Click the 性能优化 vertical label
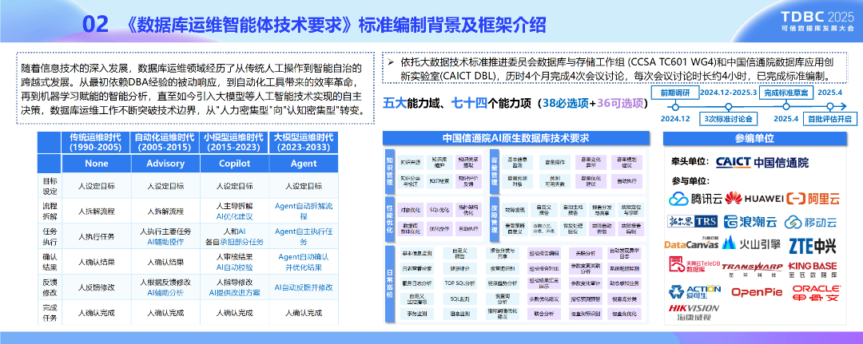Screen dimensions: 863x344 coord(390,218)
